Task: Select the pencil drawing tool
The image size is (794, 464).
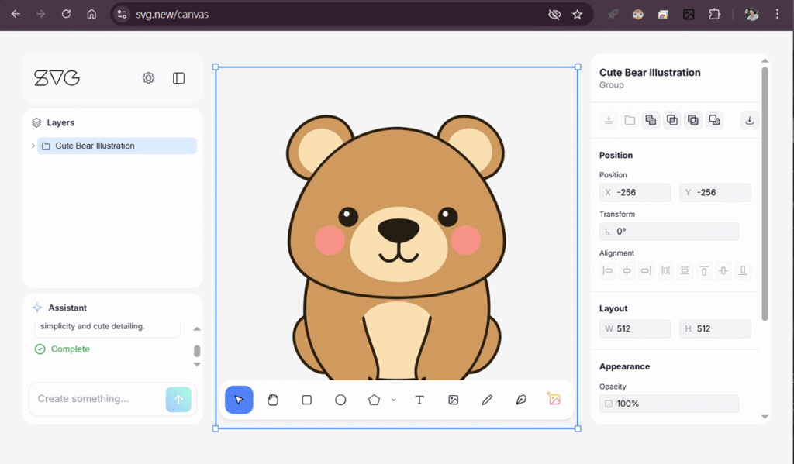Action: (x=487, y=400)
